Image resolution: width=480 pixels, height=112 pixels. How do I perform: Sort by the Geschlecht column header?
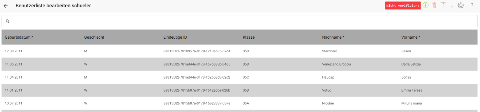coord(94,37)
